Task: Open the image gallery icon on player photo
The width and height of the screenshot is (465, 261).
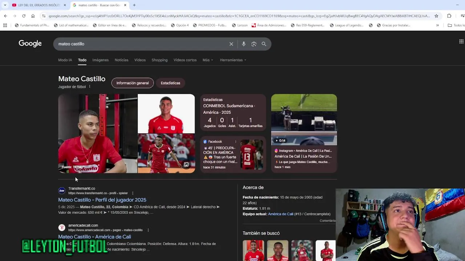Action: [186, 165]
